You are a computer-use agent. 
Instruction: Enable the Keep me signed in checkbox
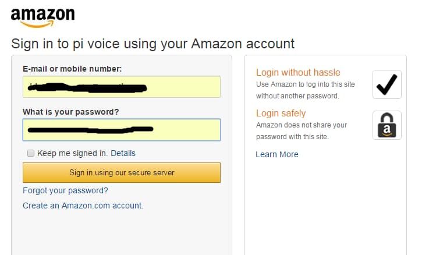click(x=31, y=153)
